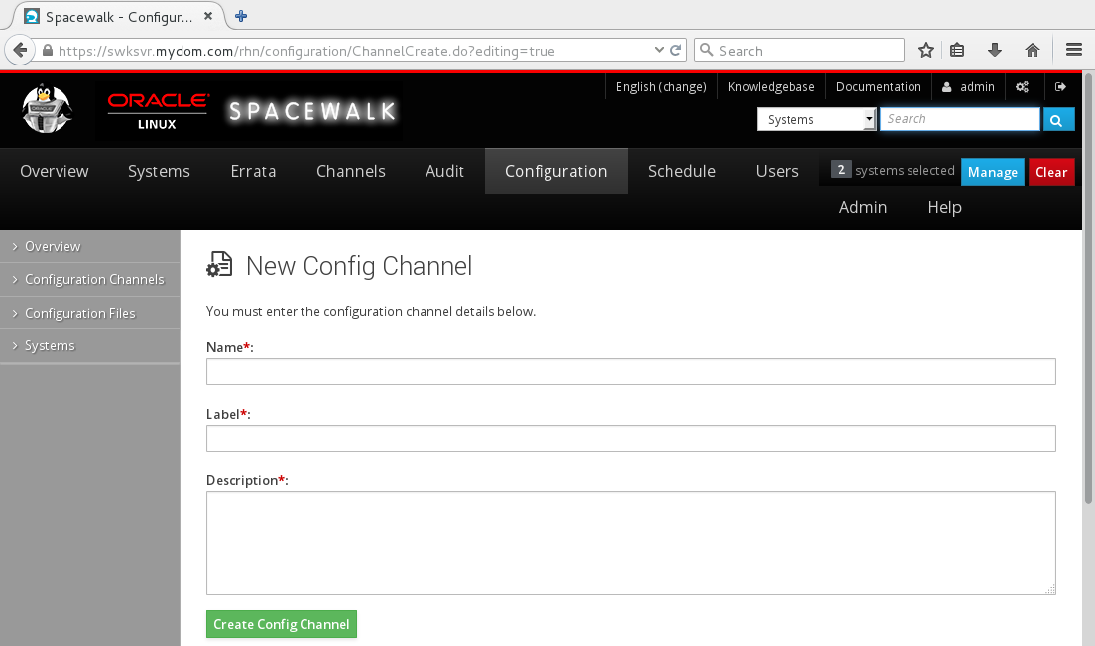Open the Knowledgebase link
Viewport: 1095px width, 646px height.
point(771,87)
